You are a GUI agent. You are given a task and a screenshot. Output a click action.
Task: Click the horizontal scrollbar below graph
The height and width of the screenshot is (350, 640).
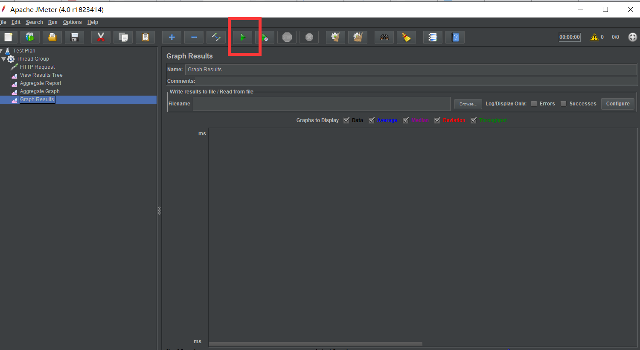[316, 344]
